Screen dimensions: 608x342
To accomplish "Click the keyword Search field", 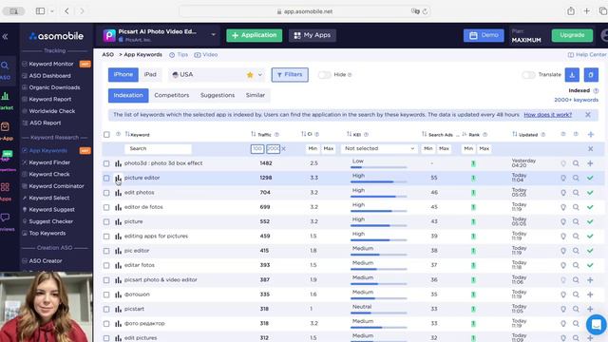I will (x=158, y=149).
